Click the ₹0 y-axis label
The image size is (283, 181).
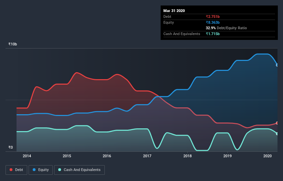(11, 147)
